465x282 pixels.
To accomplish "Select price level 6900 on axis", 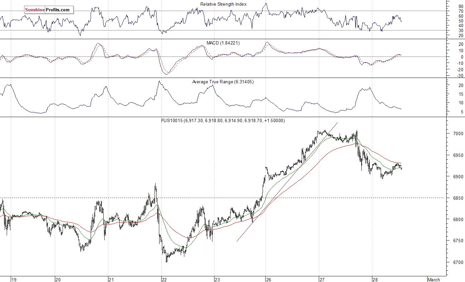I will click(458, 177).
